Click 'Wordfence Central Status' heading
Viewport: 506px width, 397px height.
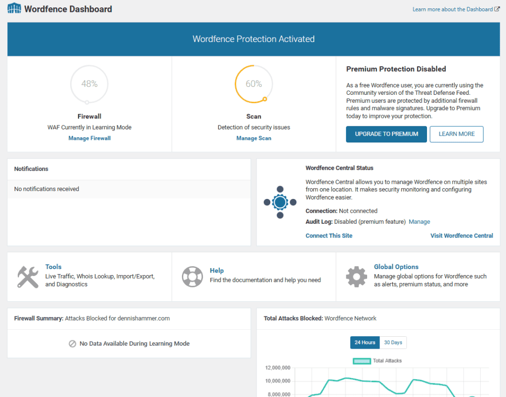pos(339,168)
